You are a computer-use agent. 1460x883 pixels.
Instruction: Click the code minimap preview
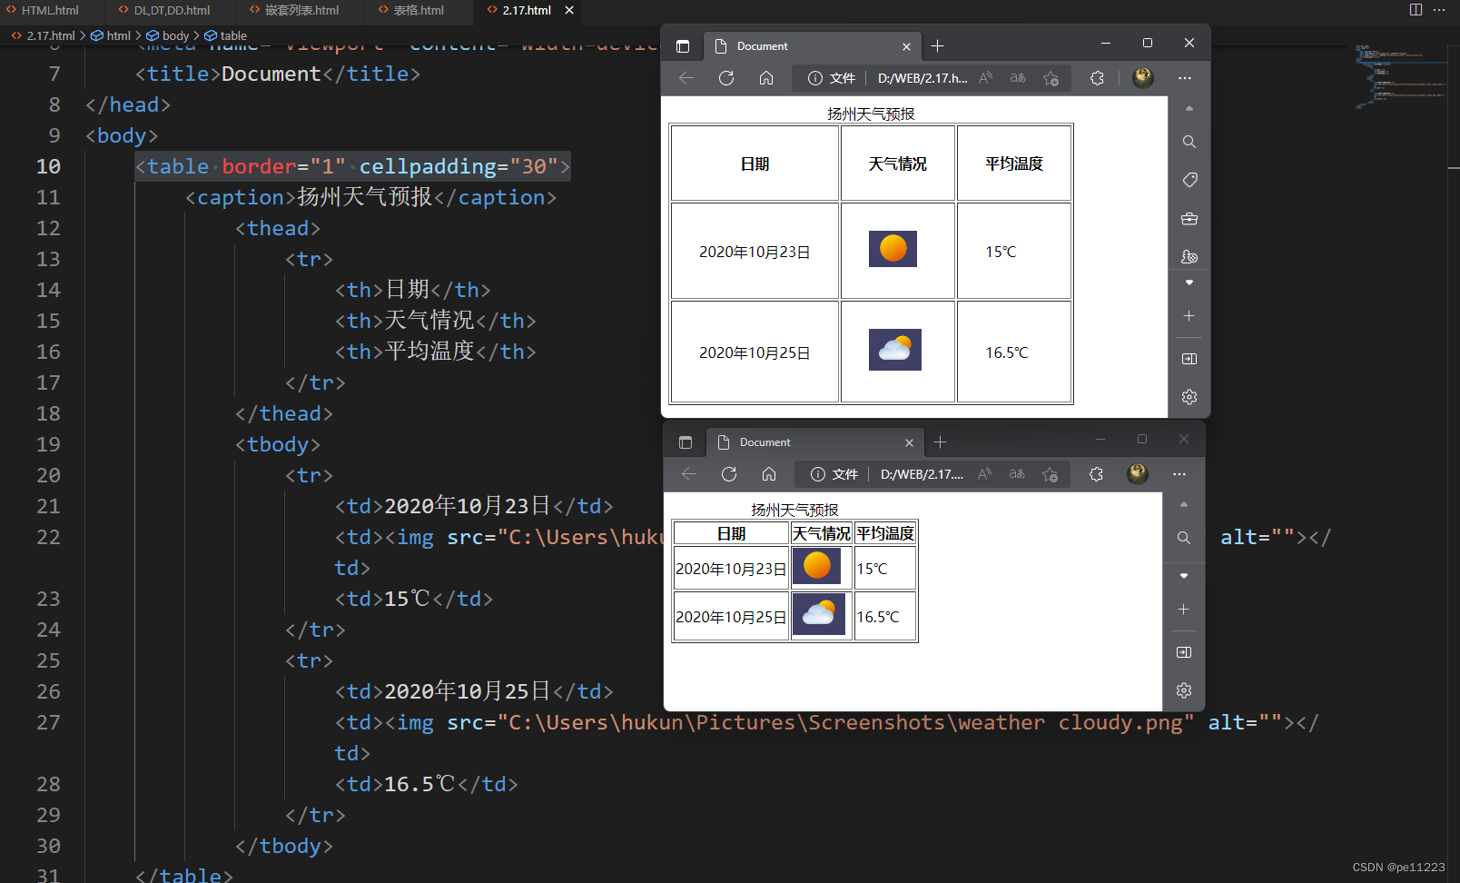[1399, 77]
